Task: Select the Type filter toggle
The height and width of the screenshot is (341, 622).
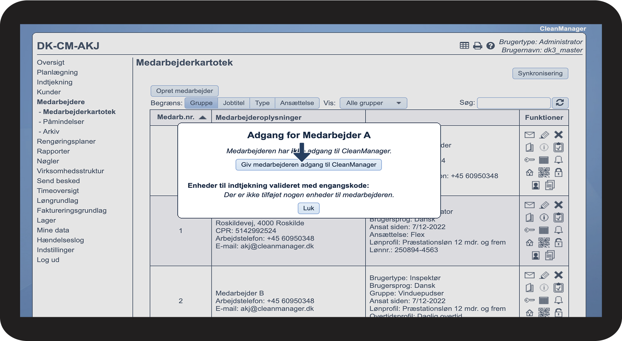Action: point(263,103)
